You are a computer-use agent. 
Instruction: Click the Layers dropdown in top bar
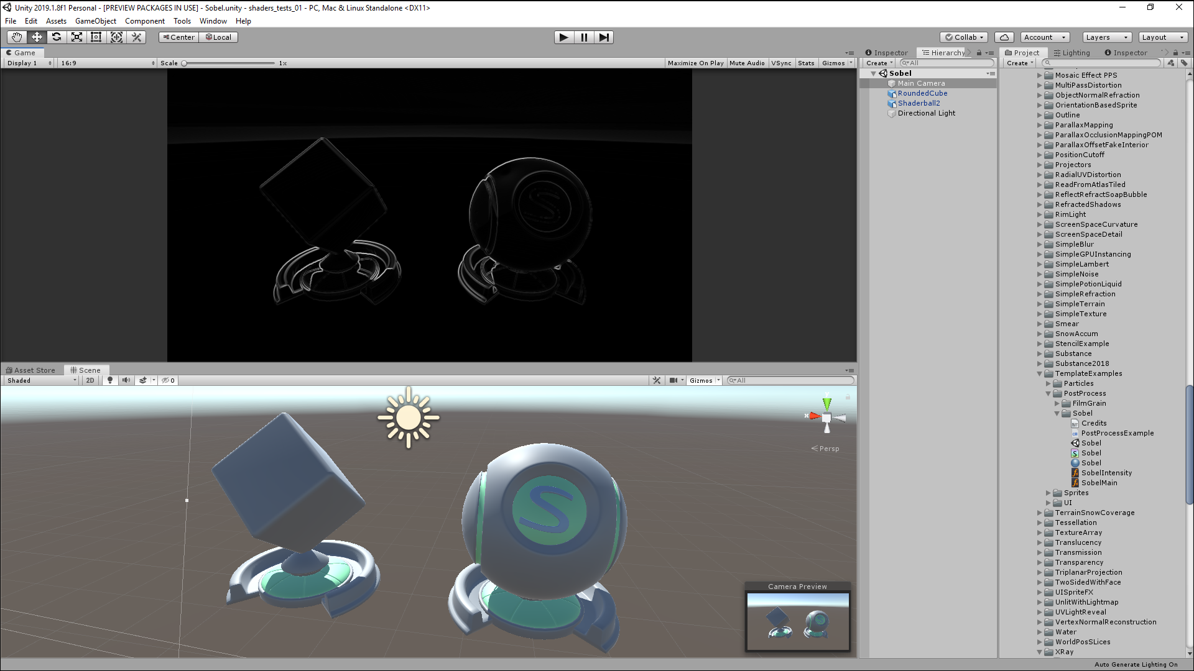point(1106,37)
